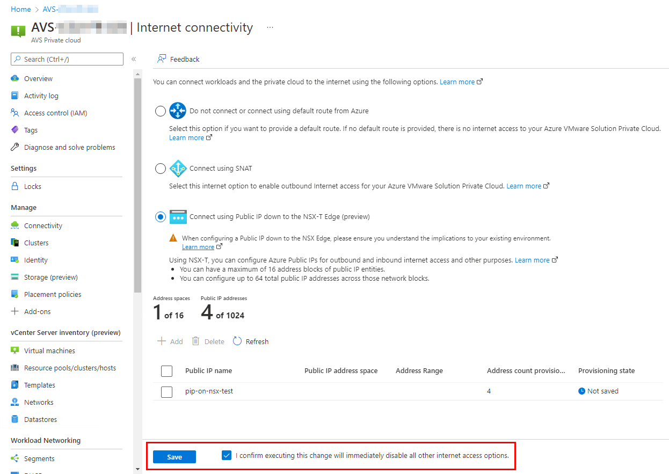Select 'Do not connect or connect using default route' radio
The height and width of the screenshot is (474, 669).
(161, 111)
